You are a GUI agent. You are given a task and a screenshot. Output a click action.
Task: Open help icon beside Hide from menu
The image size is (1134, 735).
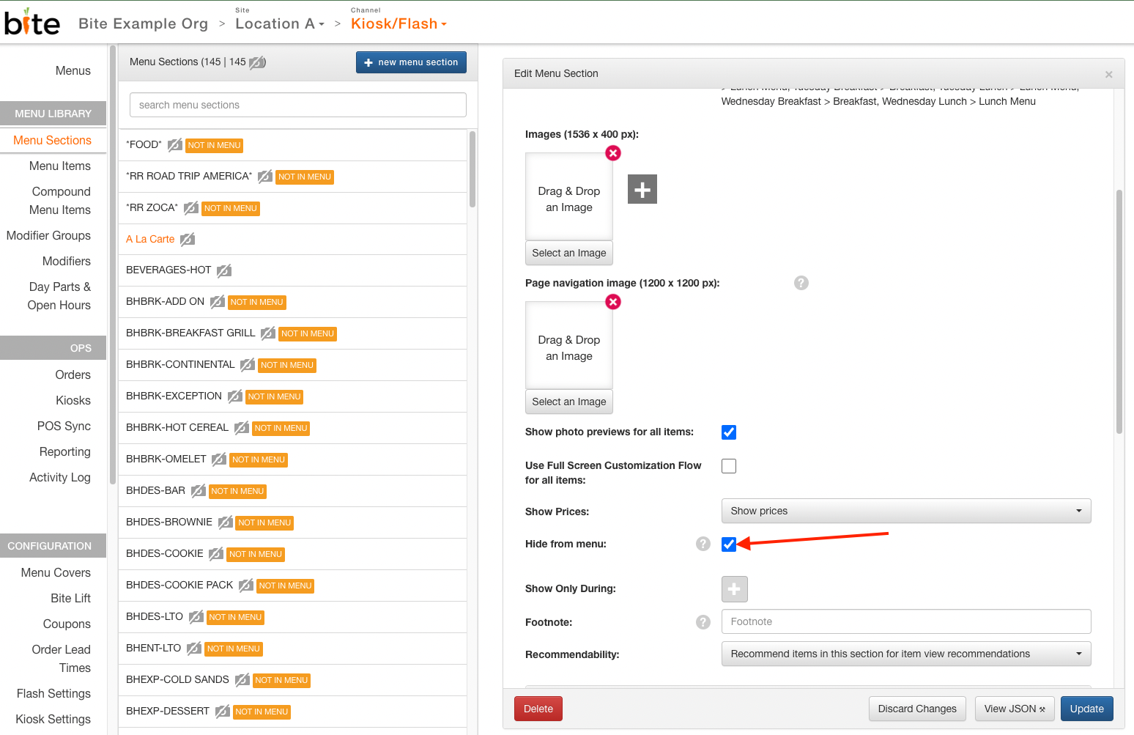click(x=703, y=544)
